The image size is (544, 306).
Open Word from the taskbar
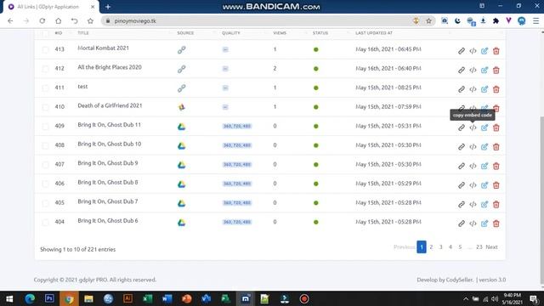[167, 298]
